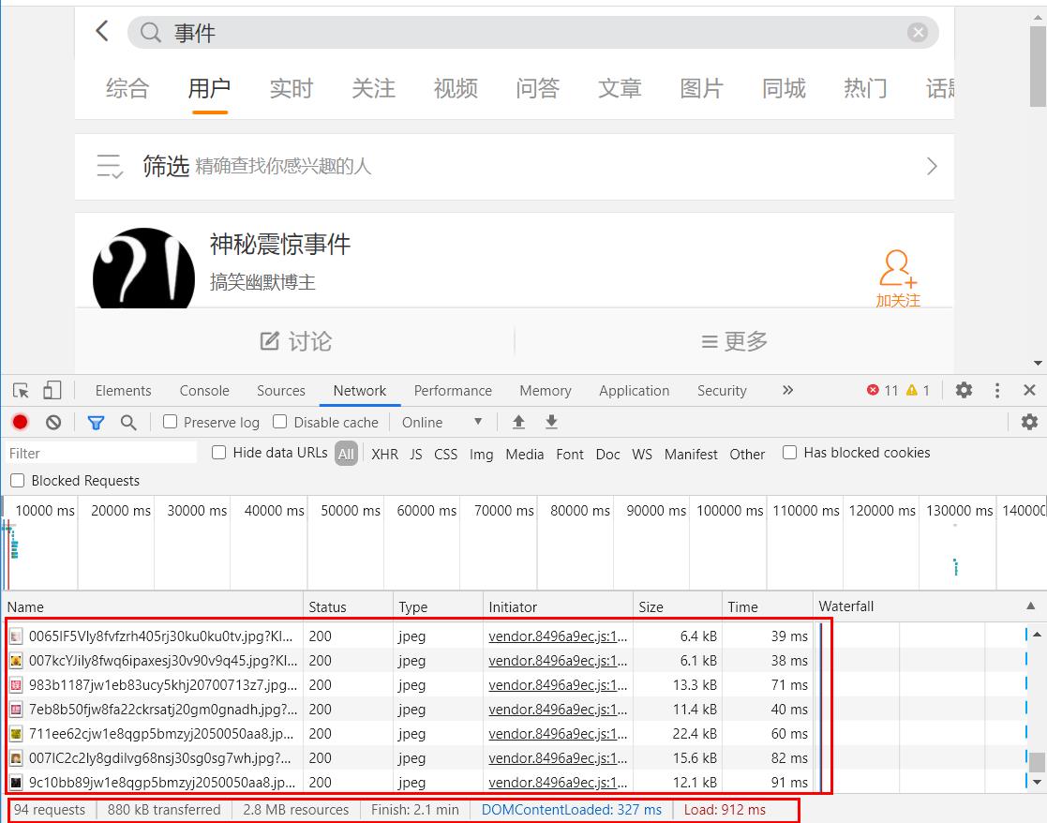Select the All filter type
Image resolution: width=1047 pixels, height=823 pixels.
346,454
